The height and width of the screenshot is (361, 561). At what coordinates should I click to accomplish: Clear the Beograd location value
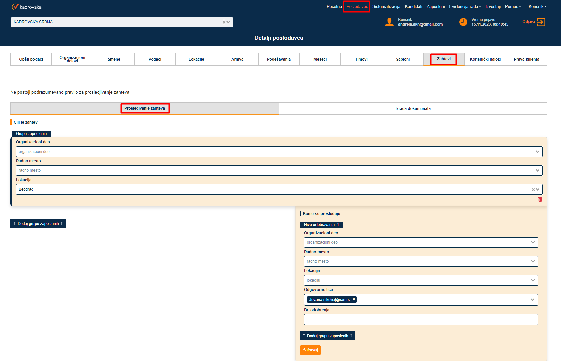pyautogui.click(x=533, y=190)
